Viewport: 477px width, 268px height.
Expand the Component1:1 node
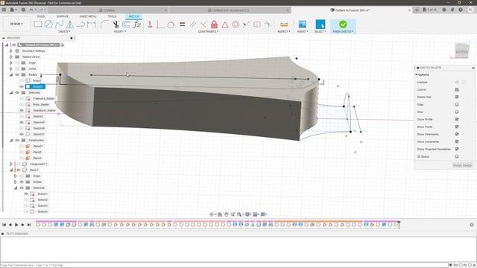click(11, 164)
